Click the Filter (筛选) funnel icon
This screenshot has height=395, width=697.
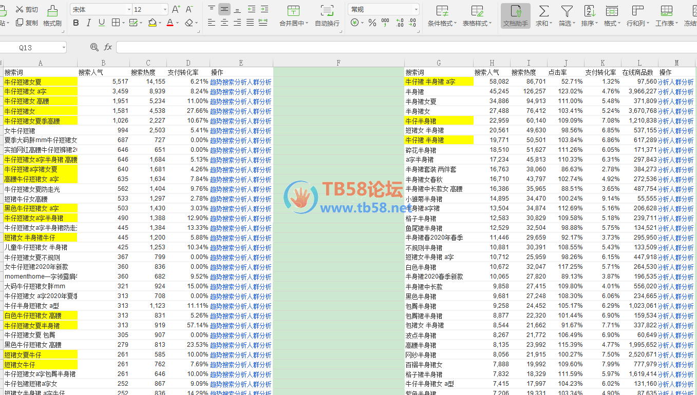pos(567,11)
